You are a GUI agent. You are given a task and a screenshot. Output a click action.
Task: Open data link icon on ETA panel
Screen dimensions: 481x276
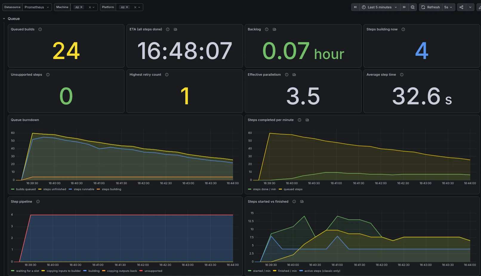click(x=175, y=29)
